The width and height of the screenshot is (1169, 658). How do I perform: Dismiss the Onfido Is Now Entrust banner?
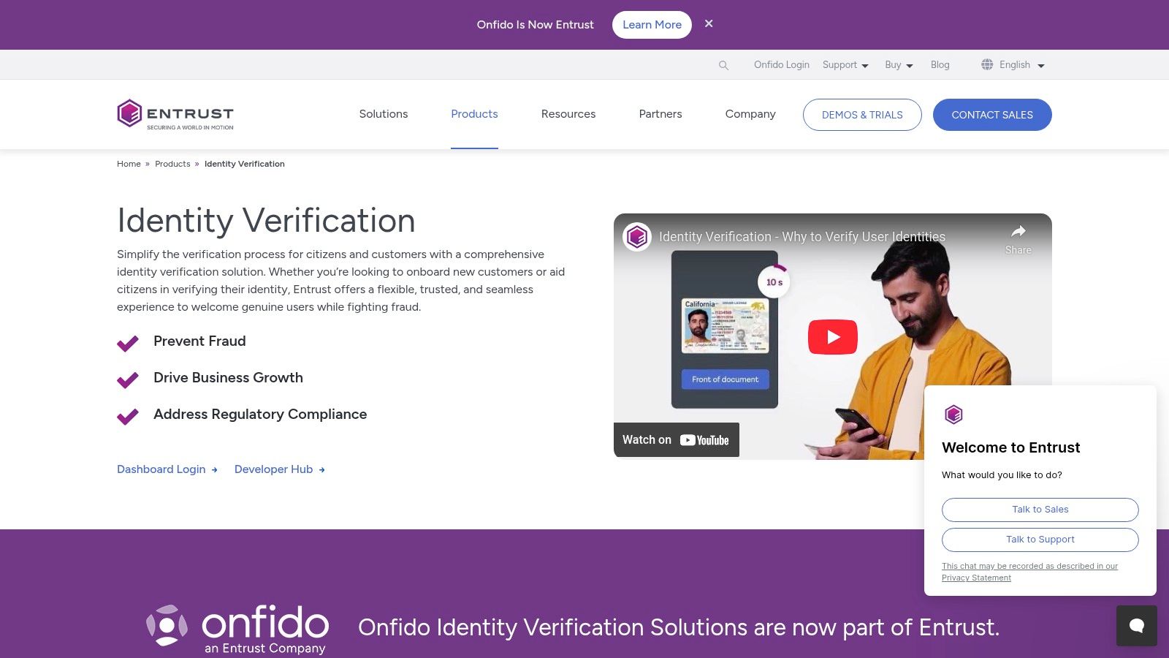pos(709,23)
